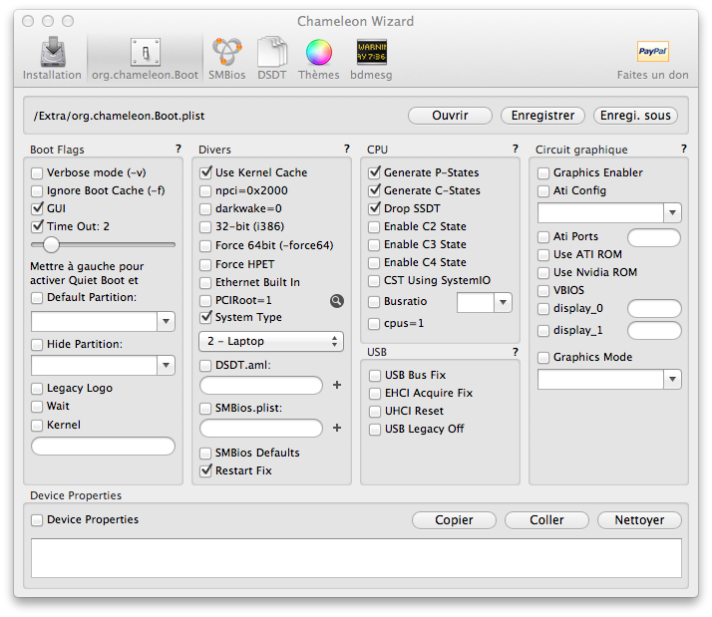Expand the Default Partition dropdown arrow

pos(167,321)
